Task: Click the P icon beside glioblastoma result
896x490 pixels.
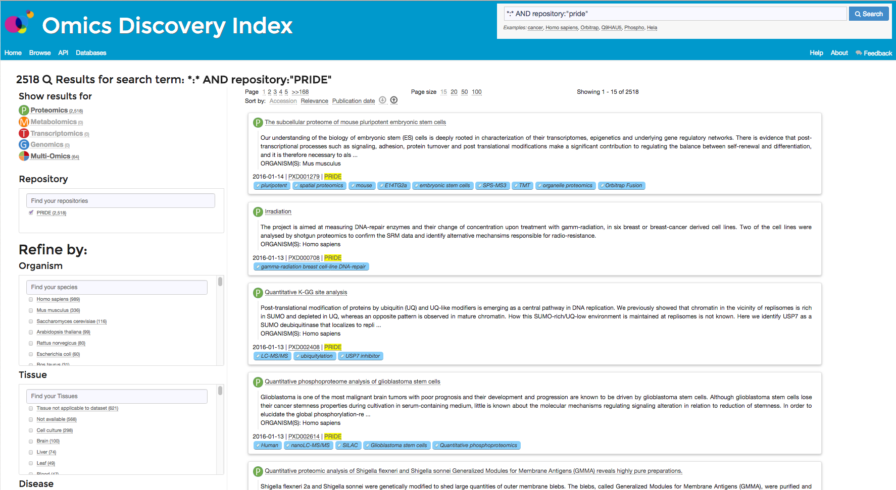Action: [x=258, y=382]
